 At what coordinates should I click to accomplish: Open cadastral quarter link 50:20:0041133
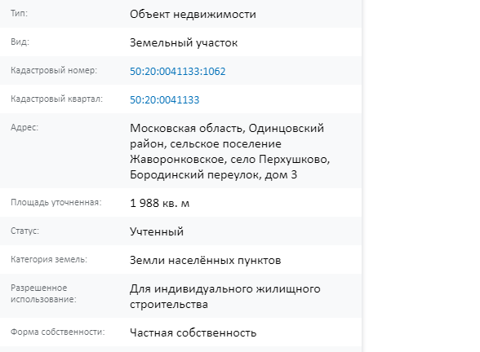[164, 100]
